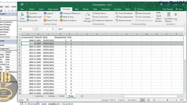The image size is (187, 105).
Task: Click Create from Selection
Action: 103,20
